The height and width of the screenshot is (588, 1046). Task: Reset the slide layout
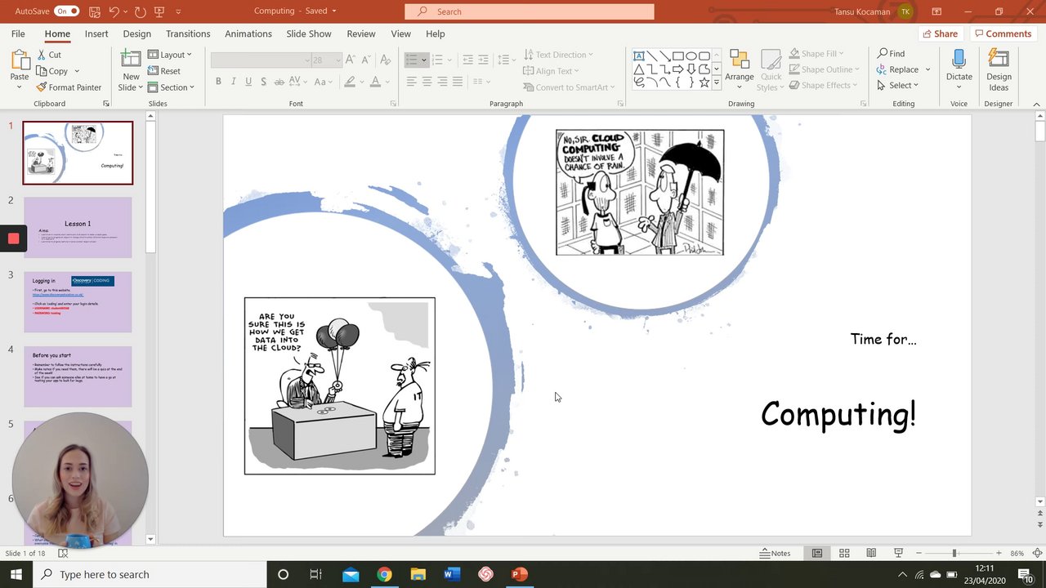coord(164,71)
